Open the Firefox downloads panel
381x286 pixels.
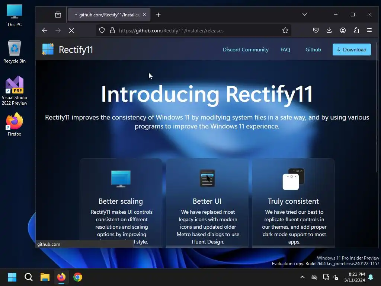329,31
